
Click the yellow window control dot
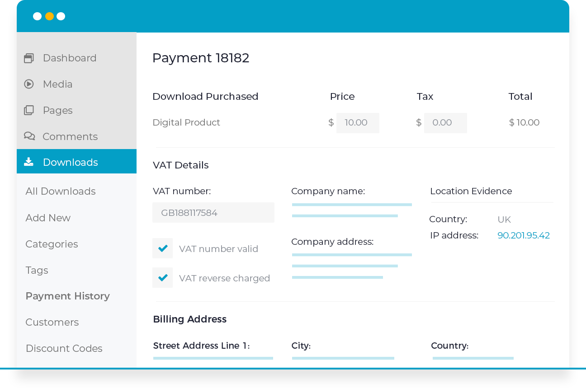pos(49,16)
